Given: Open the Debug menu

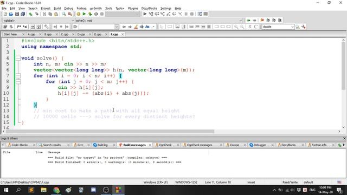Looking at the screenshot, I should pyautogui.click(x=69, y=9).
